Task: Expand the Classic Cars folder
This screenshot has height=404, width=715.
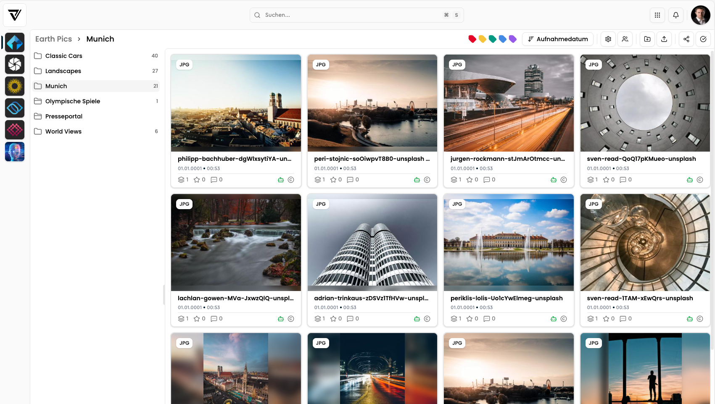Action: [64, 56]
